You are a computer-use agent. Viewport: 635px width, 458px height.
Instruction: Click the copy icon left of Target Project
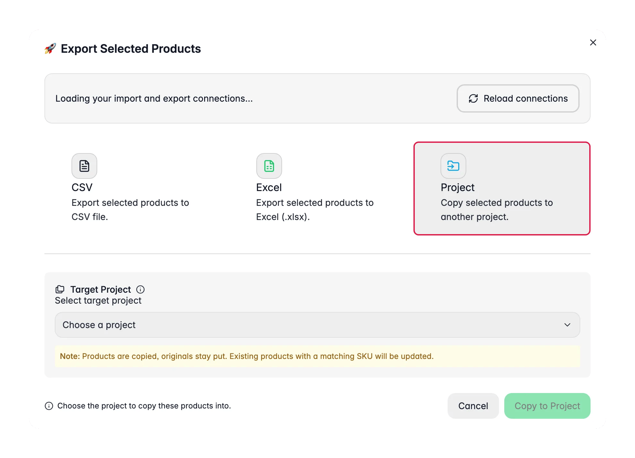point(60,289)
